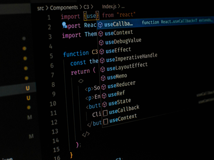
Task: Click the cube icon beside useImperativeHandle
Action: click(x=102, y=60)
